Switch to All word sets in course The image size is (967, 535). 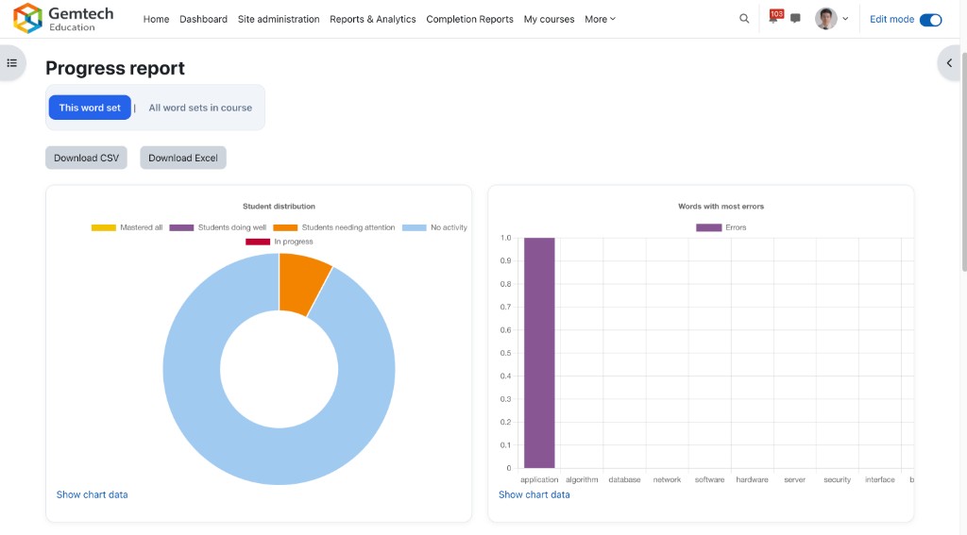[200, 108]
